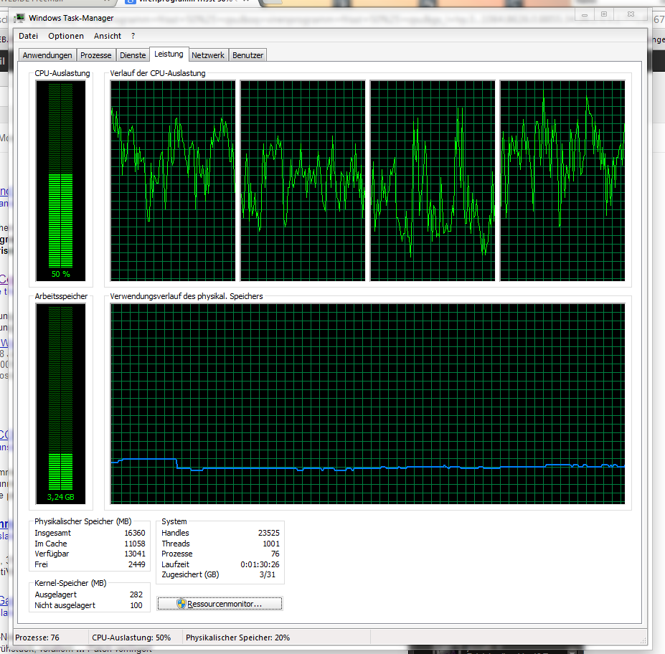665x654 pixels.
Task: Close the Task-Manager window
Action: tap(631, 14)
